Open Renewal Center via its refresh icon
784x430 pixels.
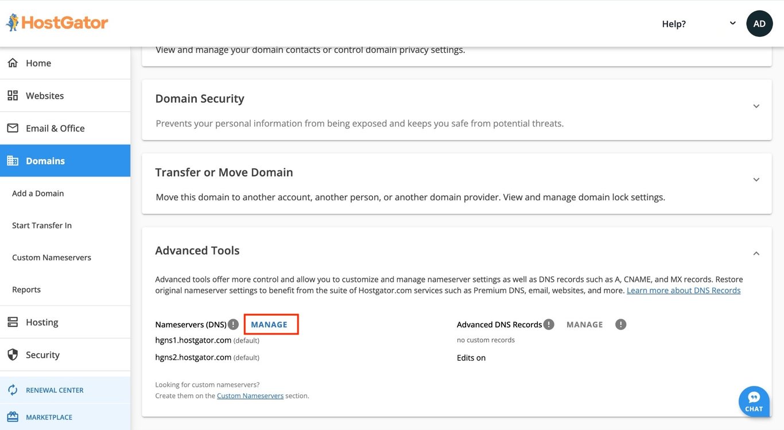pos(11,389)
